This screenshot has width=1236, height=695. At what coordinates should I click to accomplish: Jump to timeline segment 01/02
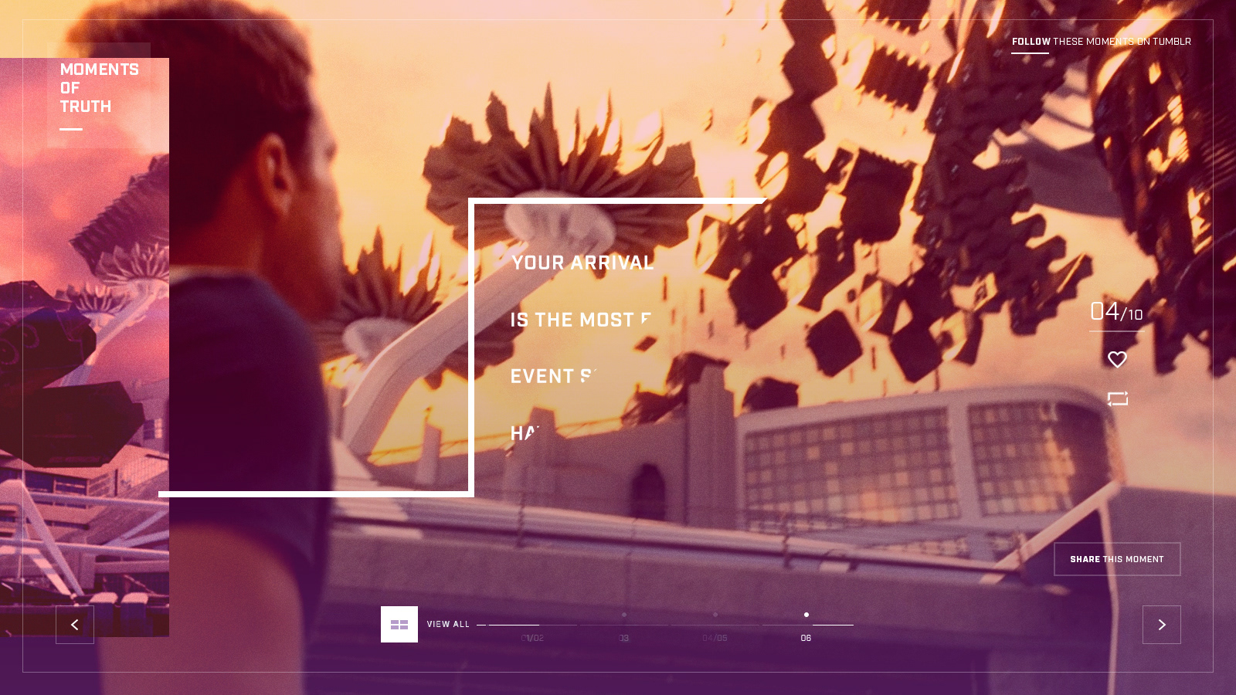[x=532, y=638]
